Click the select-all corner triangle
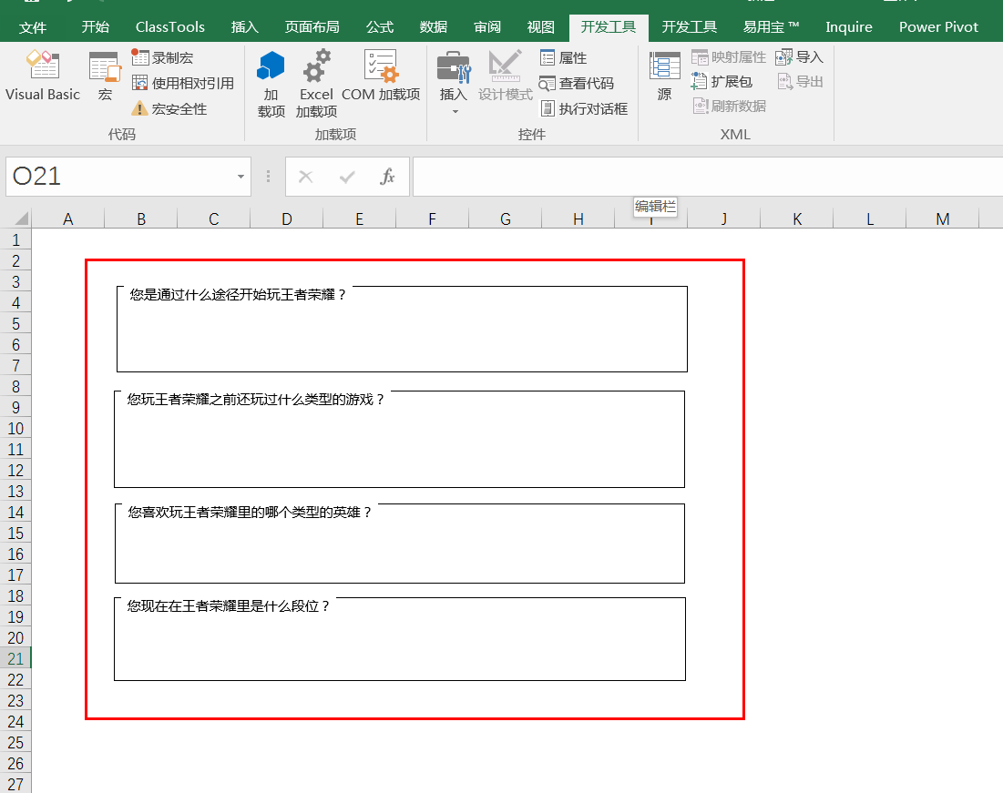 click(x=21, y=219)
